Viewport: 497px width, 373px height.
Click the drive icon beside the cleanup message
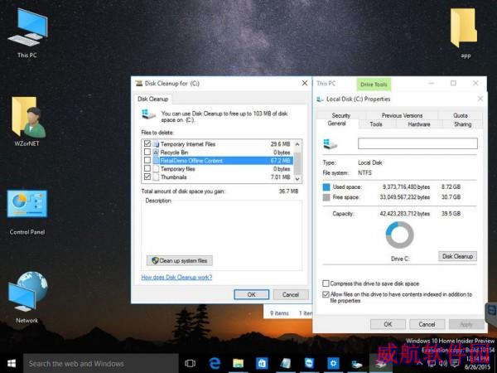148,114
